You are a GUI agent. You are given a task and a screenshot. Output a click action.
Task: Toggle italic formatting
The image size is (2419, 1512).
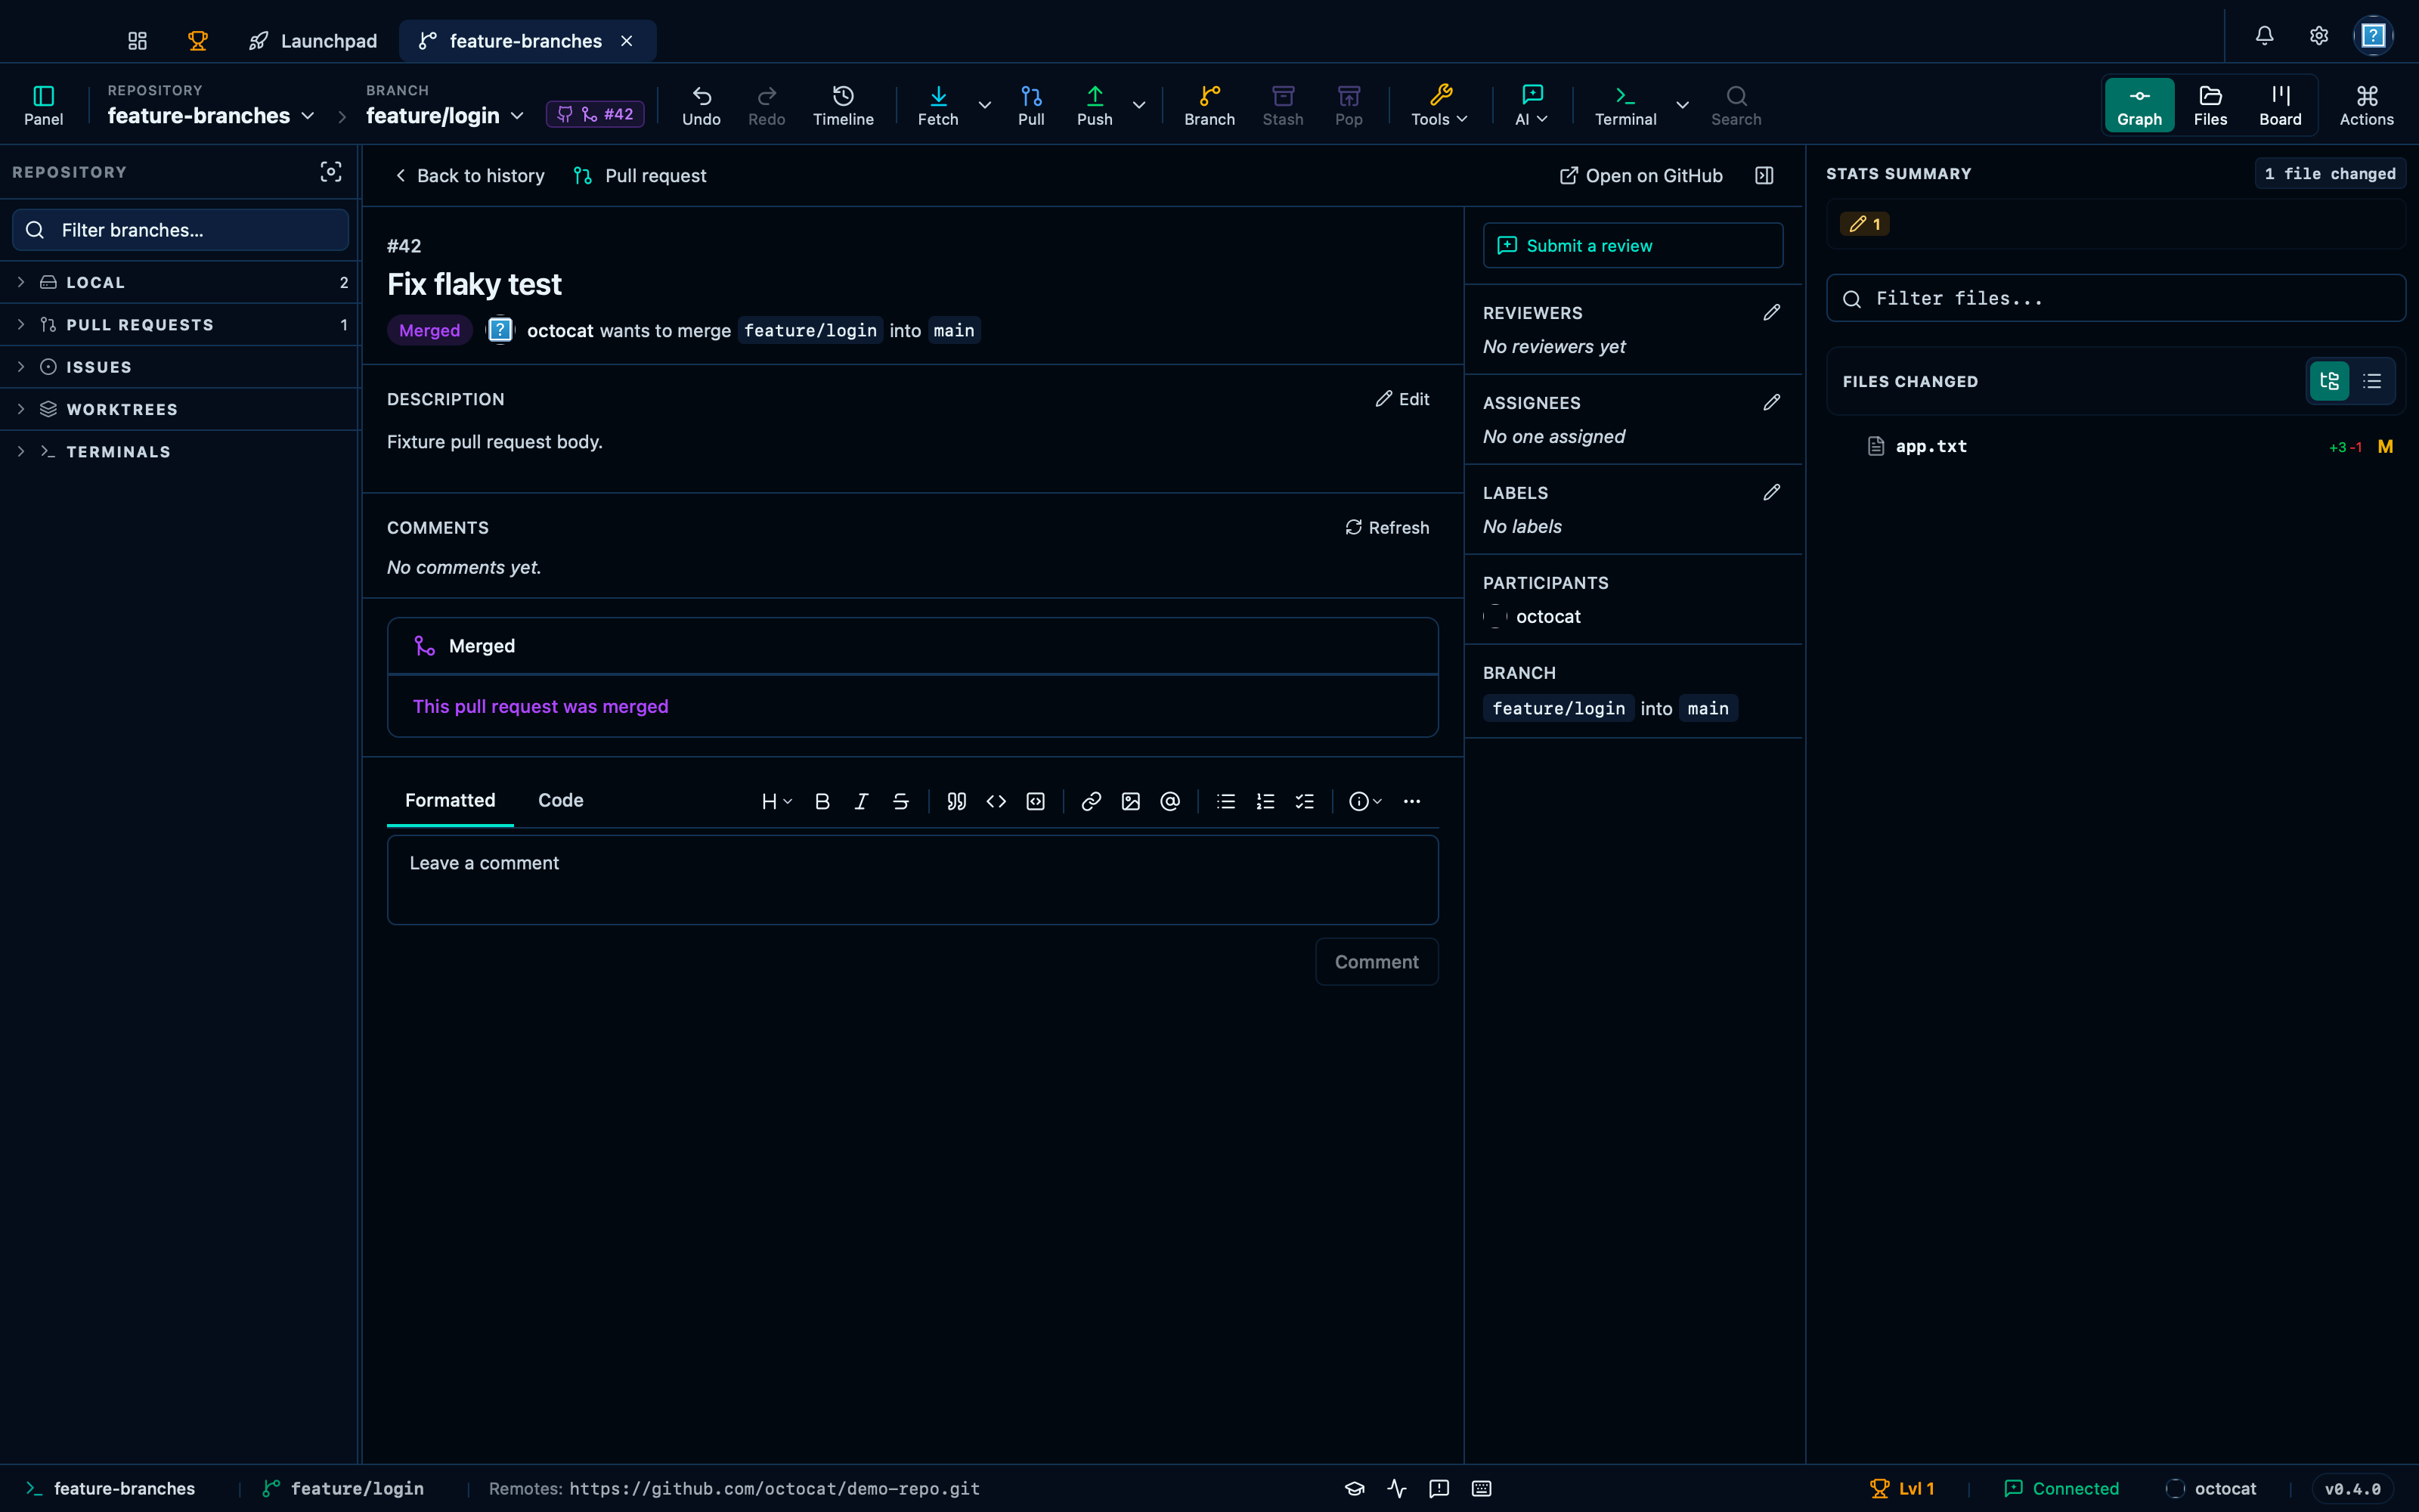[x=862, y=801]
